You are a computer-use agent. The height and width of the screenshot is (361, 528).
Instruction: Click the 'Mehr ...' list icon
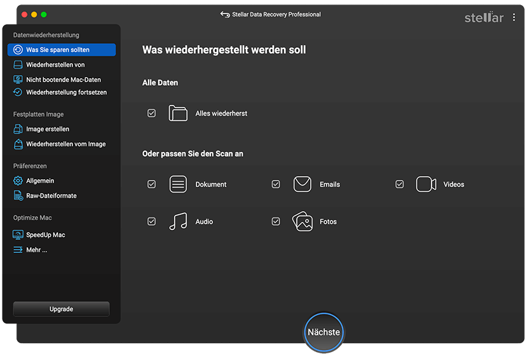tap(18, 250)
